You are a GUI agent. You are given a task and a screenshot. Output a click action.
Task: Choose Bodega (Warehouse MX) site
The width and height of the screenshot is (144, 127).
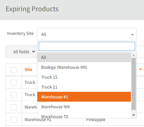click(84, 67)
